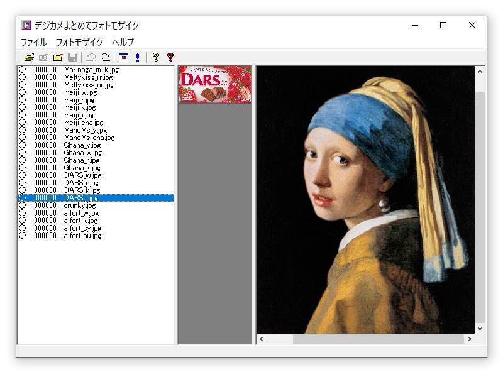Pick meiji_i.jpg from the list
The width and height of the screenshot is (503, 377).
click(x=96, y=115)
